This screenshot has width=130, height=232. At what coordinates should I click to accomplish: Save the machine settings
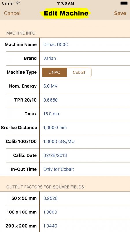click(x=120, y=13)
